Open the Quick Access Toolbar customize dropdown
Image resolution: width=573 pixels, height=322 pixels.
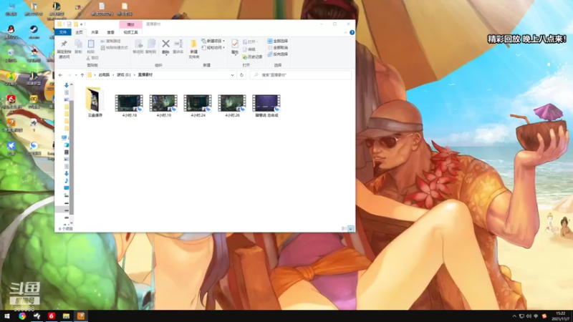81,24
